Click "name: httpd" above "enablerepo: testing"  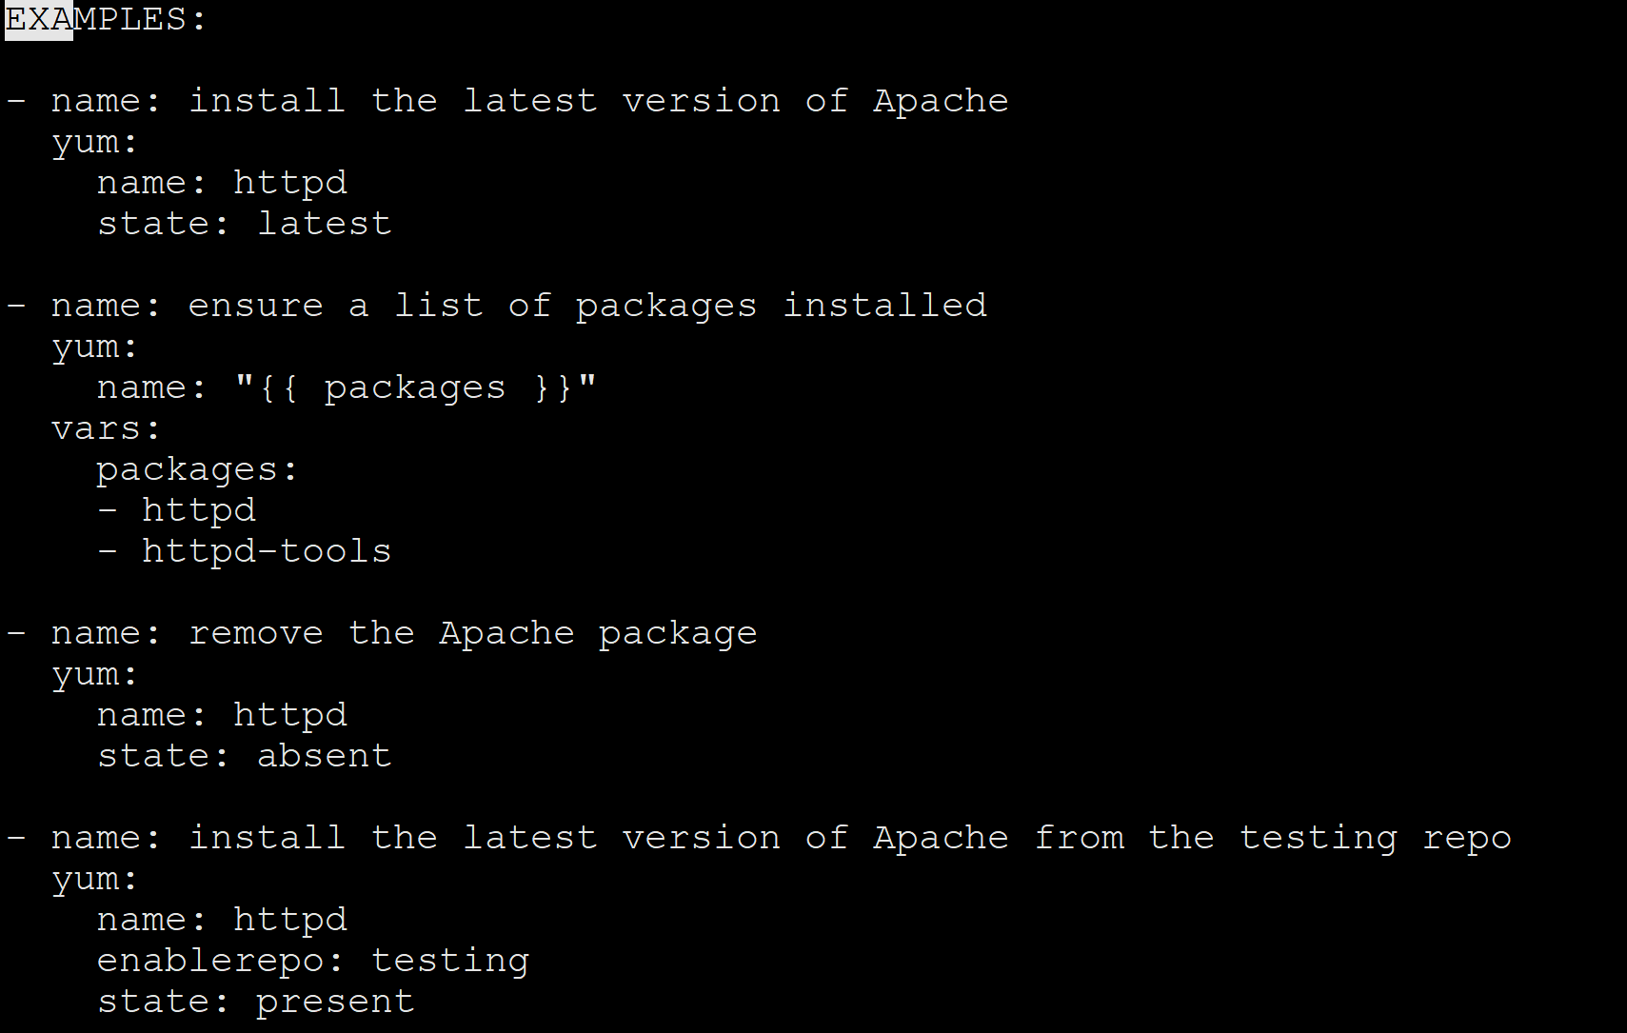coord(222,920)
